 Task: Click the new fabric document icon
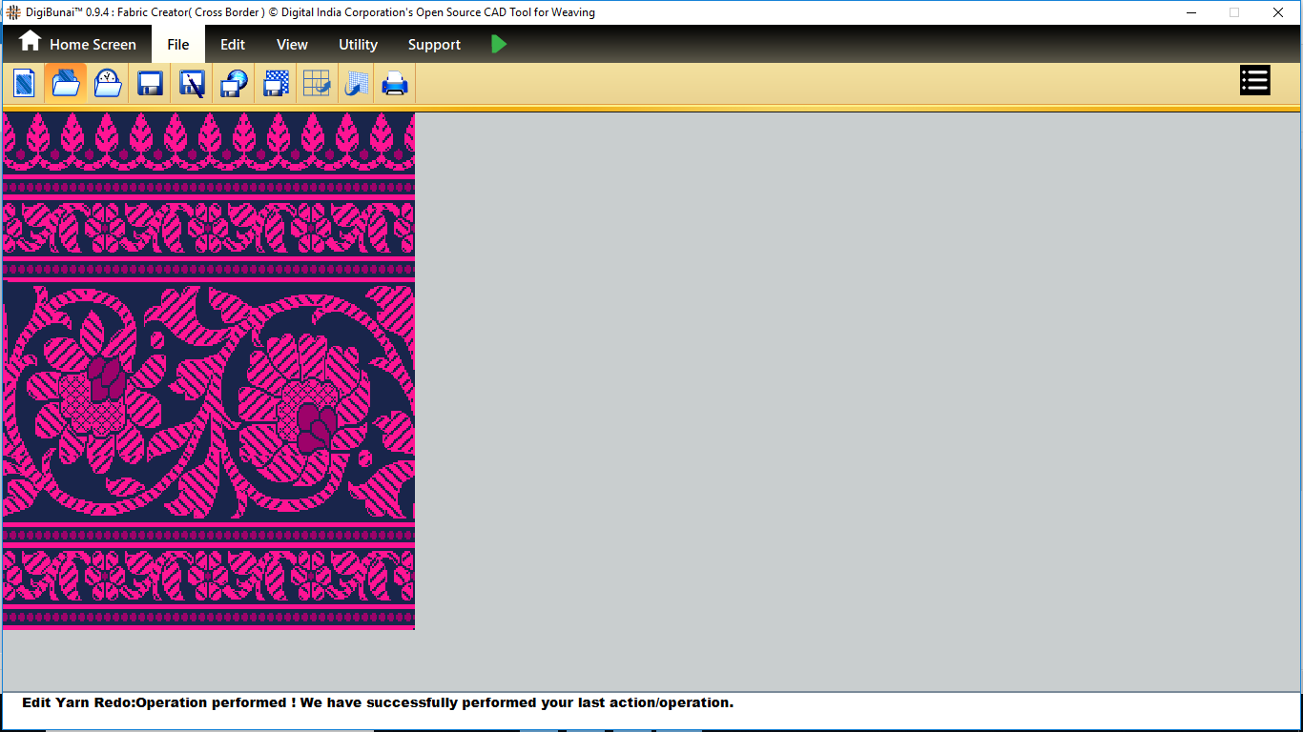pos(24,84)
